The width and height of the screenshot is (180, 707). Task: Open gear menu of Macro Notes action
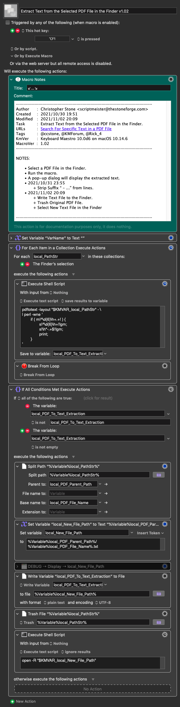171,79
